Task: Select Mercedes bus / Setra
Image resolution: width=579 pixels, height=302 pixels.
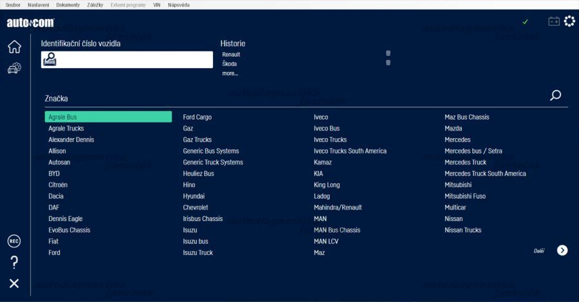Action: [473, 151]
